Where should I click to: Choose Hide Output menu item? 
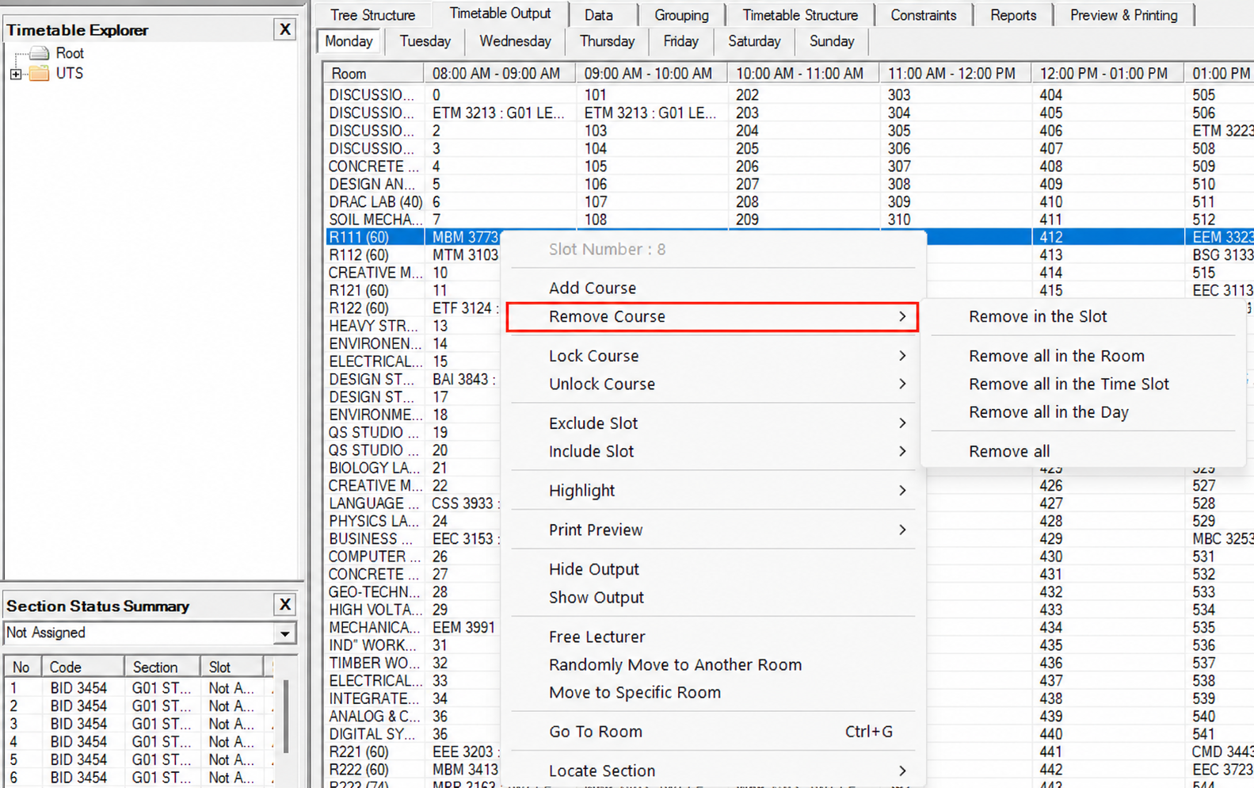[713, 569]
